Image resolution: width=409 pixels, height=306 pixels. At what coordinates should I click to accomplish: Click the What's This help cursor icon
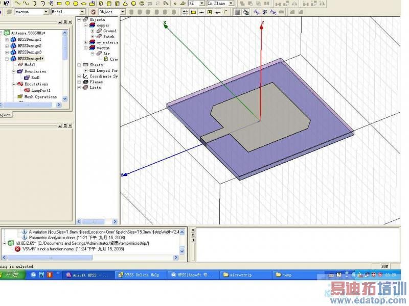click(7, 4)
